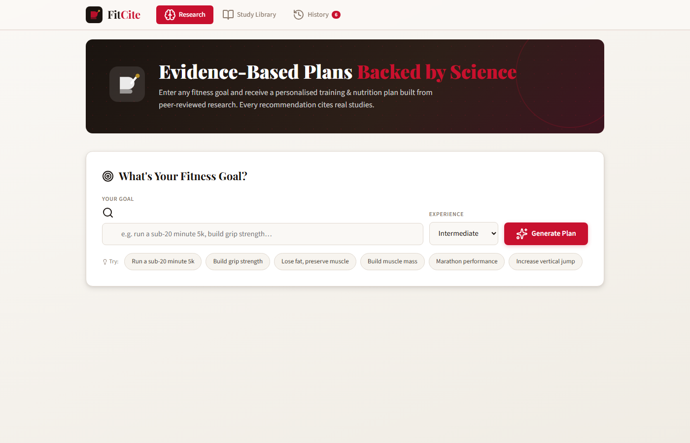Click the open book Study Library icon
Screen dimensions: 690x443
[228, 15]
